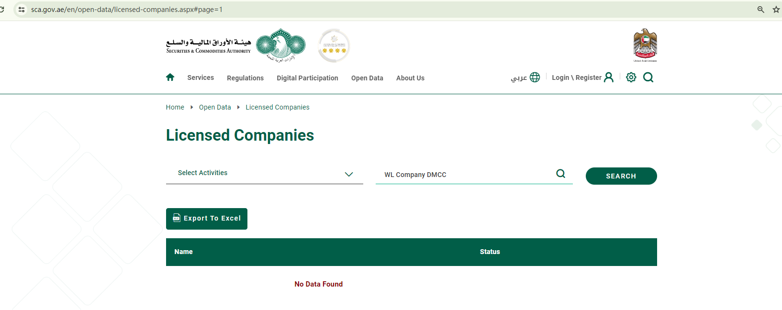Screen dimensions: 782x310
Task: Expand the Select Activities dropdown
Action: click(x=265, y=173)
